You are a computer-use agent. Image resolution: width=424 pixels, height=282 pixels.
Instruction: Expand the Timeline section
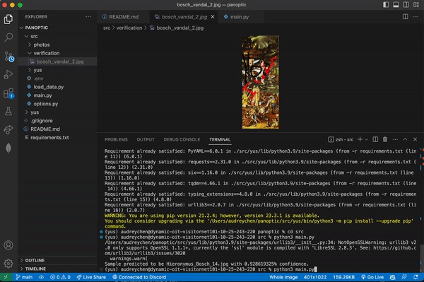(58, 269)
